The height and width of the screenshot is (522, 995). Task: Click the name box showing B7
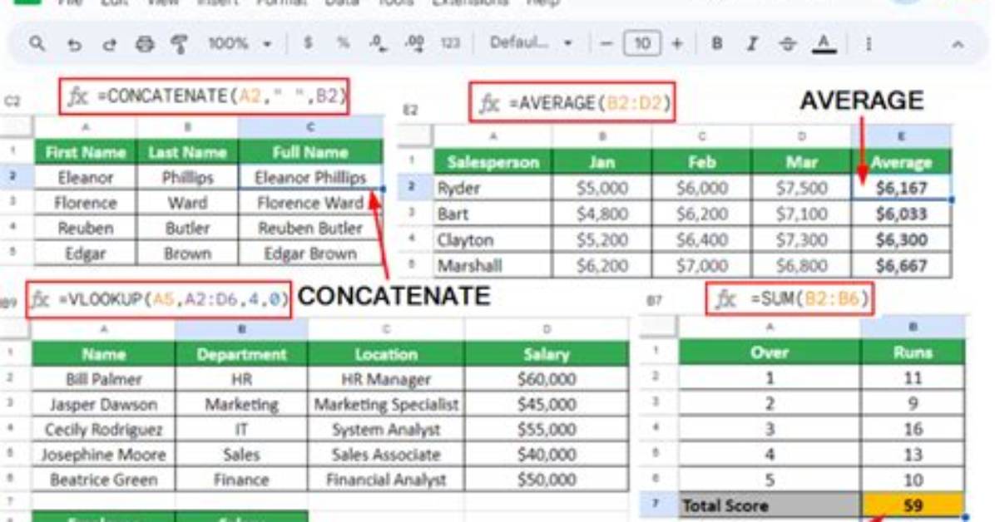(x=654, y=301)
